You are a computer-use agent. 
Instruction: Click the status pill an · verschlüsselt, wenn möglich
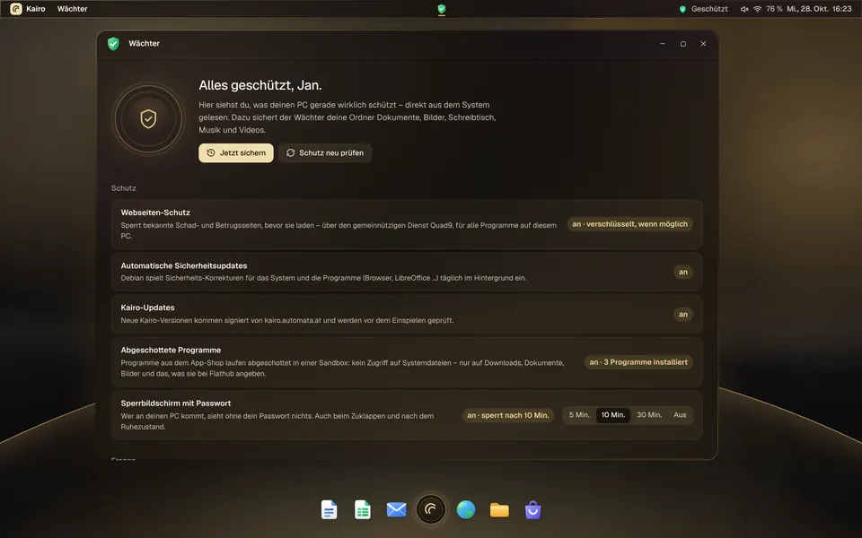[630, 224]
